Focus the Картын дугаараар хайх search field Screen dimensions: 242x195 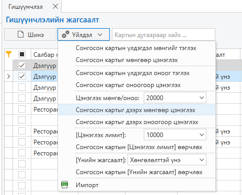coord(164,34)
